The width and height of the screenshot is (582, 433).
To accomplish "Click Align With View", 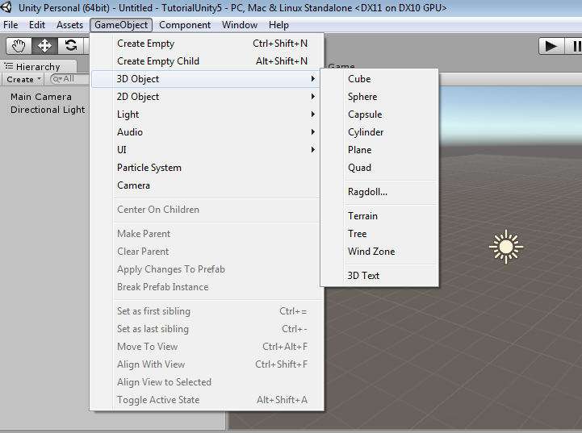I will pyautogui.click(x=206, y=364).
